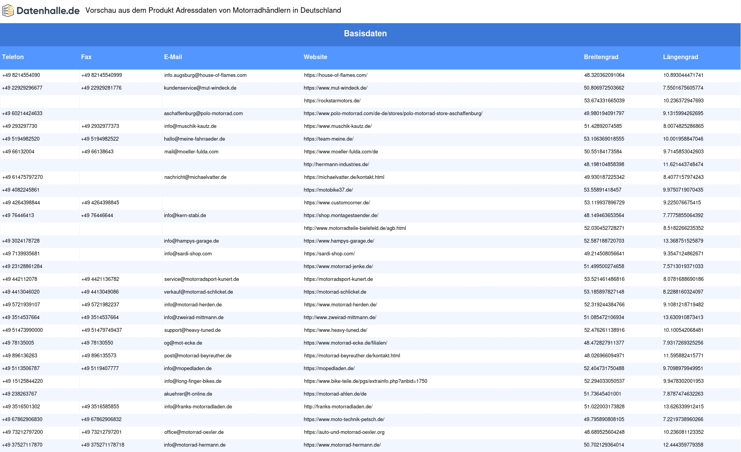
Task: Open the https://www.moto-technik-petsch.de/ link
Action: [x=344, y=420]
